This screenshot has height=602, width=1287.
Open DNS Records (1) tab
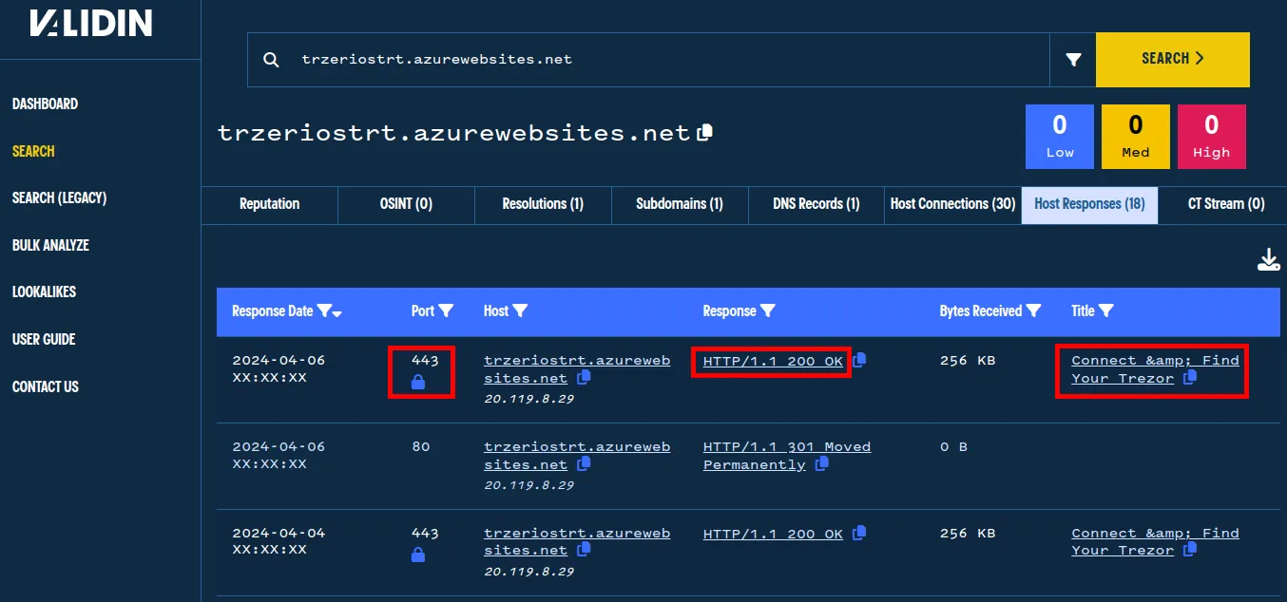[x=816, y=204]
